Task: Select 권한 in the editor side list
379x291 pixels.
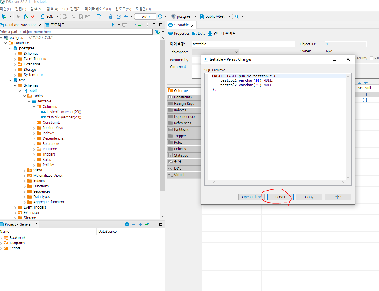Action: [184, 162]
